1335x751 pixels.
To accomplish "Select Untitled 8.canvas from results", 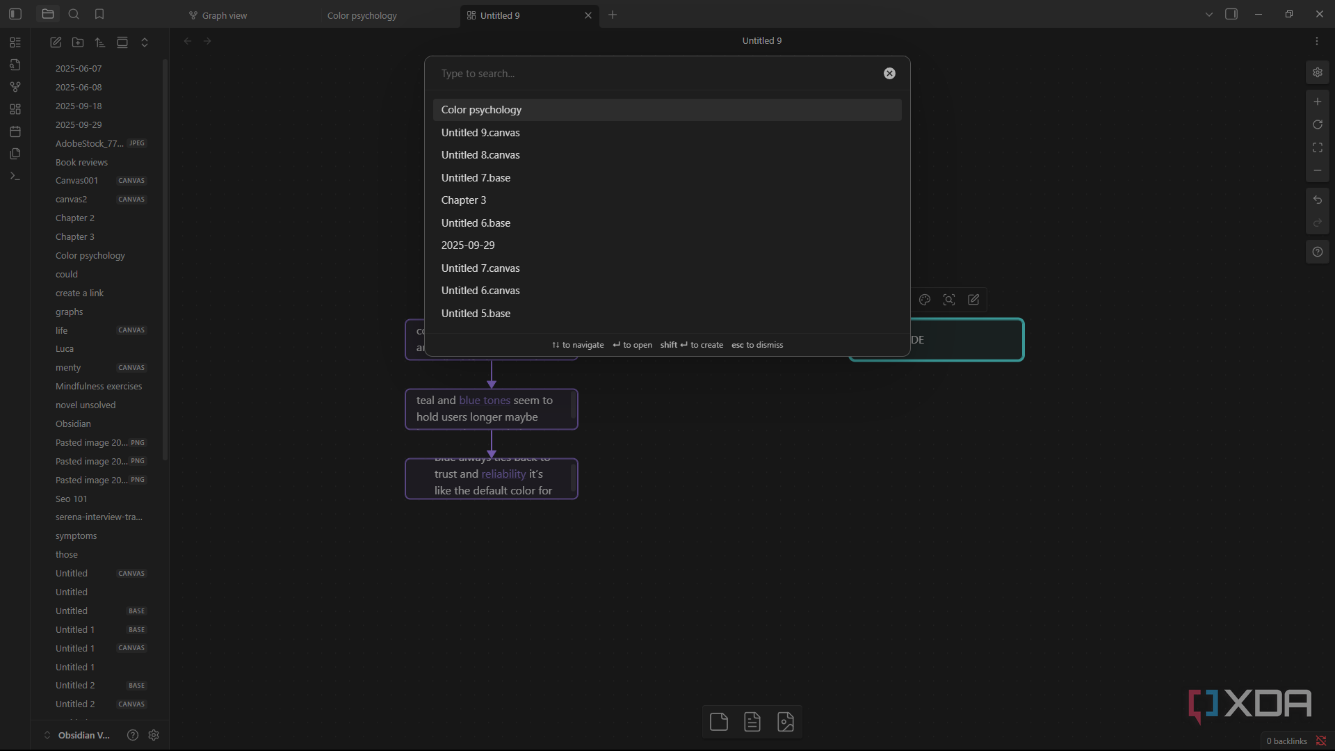I will point(667,155).
